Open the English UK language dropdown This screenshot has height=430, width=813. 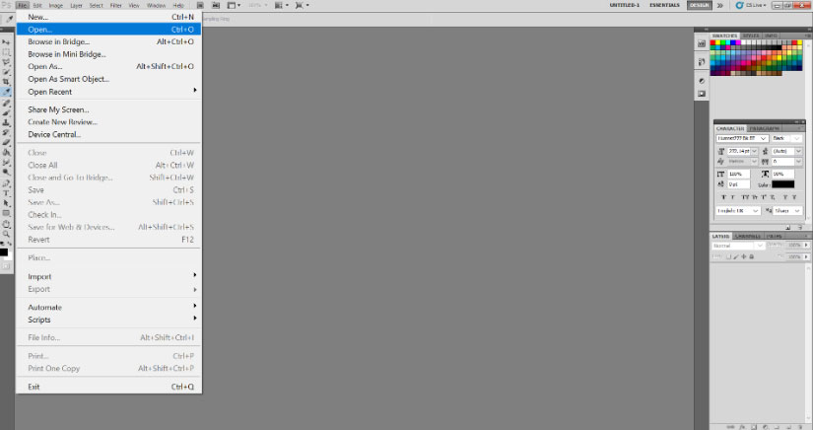[739, 211]
